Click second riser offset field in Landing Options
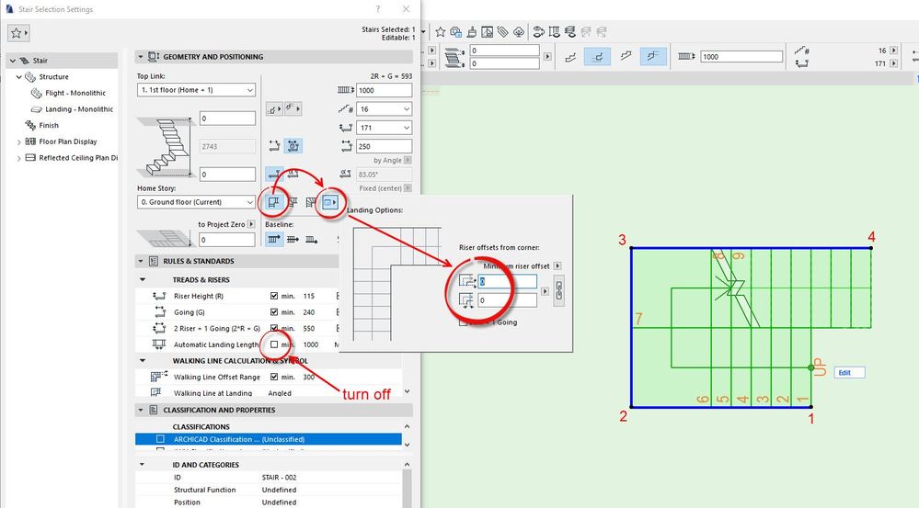This screenshot has width=919, height=508. click(x=507, y=300)
